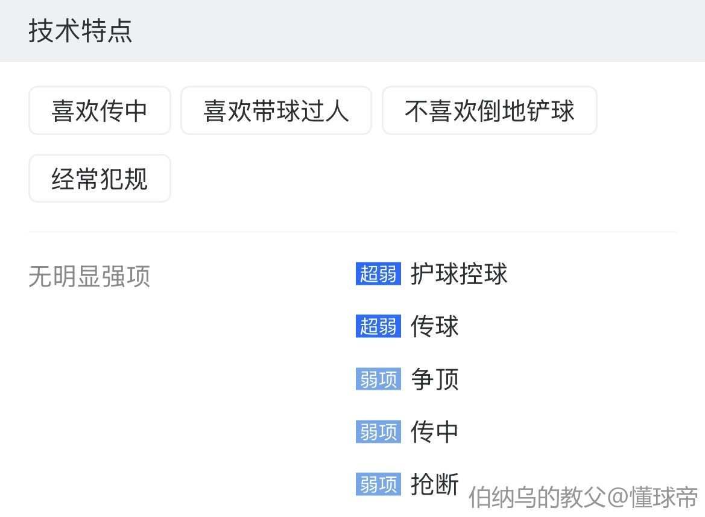
Task: Choose the 不喜欢倒地铲球 tag
Action: point(489,111)
